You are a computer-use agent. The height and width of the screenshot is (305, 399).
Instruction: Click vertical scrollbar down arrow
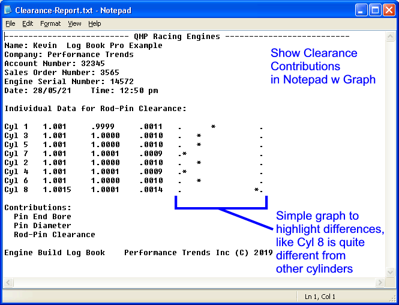tap(390, 272)
